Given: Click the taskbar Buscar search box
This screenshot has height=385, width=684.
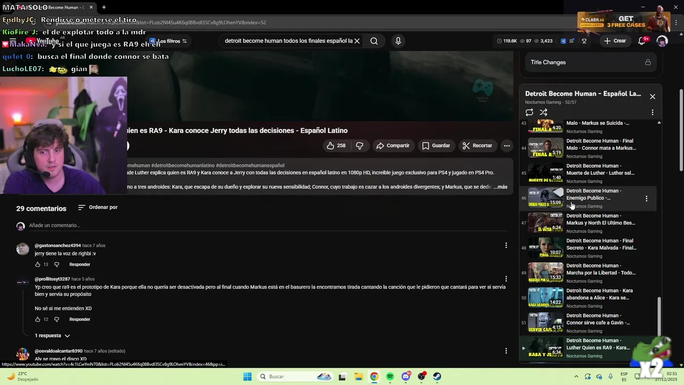Looking at the screenshot, I should pyautogui.click(x=294, y=376).
